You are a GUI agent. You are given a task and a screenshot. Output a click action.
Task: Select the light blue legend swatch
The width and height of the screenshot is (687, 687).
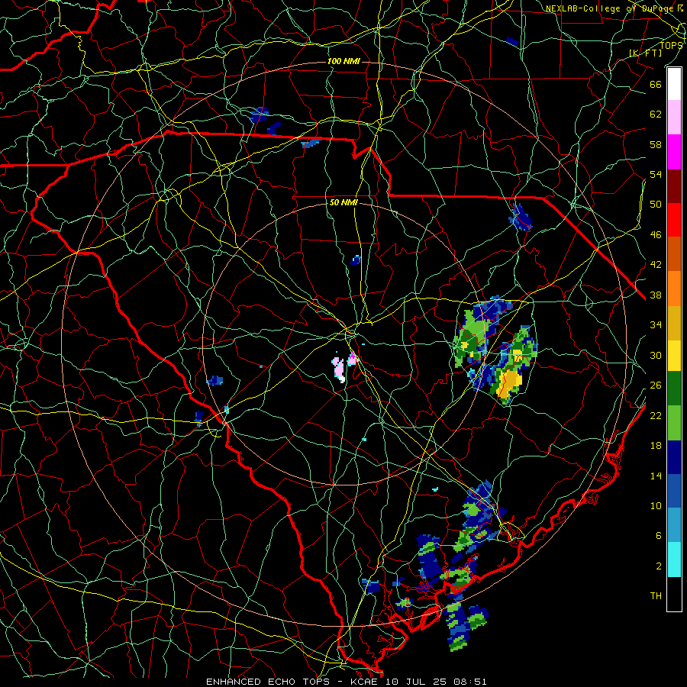(674, 525)
